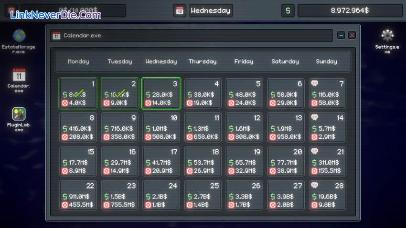This screenshot has width=406, height=228.
Task: Click the green dollar money icon
Action: tap(288, 10)
